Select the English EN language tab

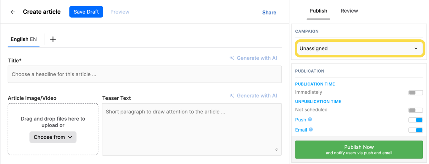coord(24,39)
